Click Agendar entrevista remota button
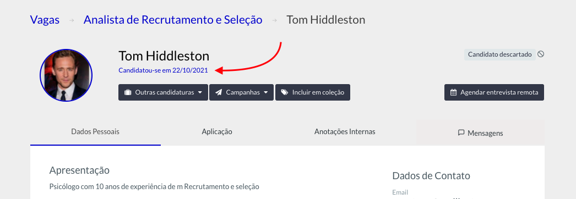 (x=494, y=92)
